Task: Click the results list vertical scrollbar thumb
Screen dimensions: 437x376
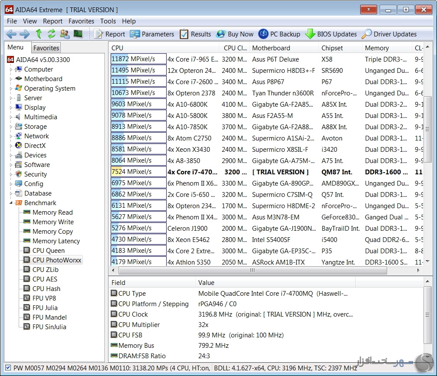Action: click(x=427, y=130)
